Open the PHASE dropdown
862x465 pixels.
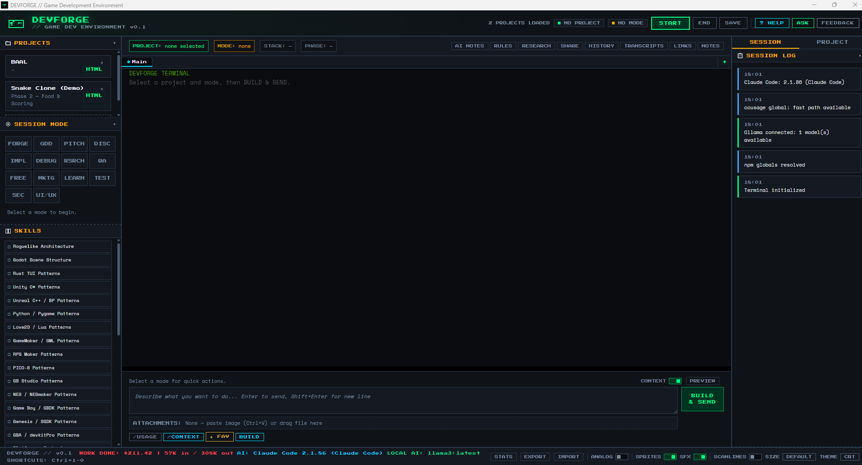(x=319, y=46)
